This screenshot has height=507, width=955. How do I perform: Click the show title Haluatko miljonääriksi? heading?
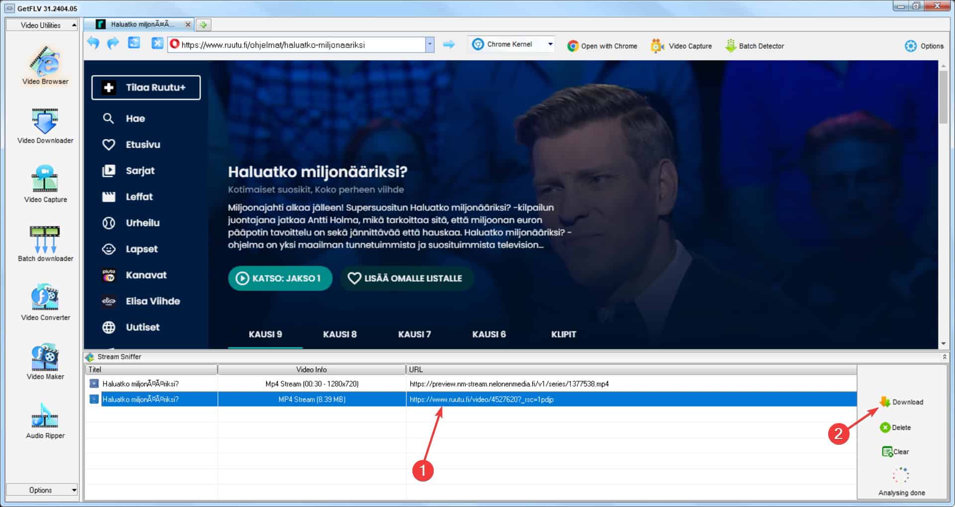pyautogui.click(x=317, y=172)
